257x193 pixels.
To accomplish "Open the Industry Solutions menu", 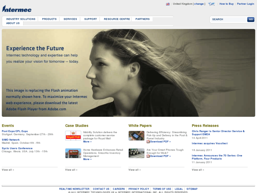I will 21,19.
